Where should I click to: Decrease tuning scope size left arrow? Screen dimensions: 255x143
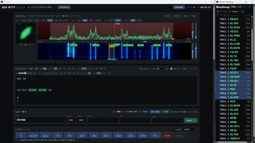coord(21,45)
